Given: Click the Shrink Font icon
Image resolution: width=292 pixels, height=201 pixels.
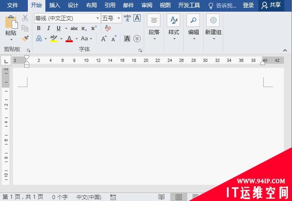Looking at the screenshot, I should pyautogui.click(x=114, y=39).
